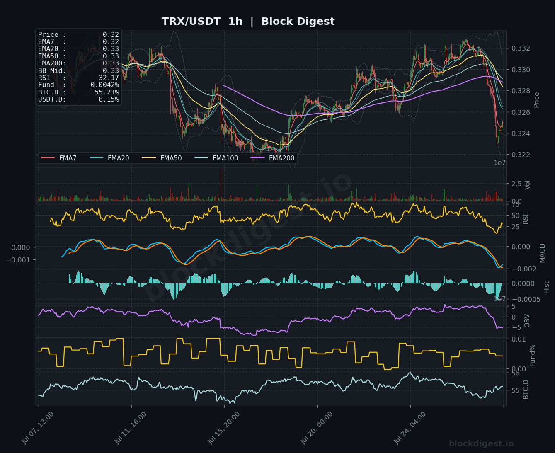555x453 pixels.
Task: Click the BB Mid stat row
Action: (x=78, y=70)
